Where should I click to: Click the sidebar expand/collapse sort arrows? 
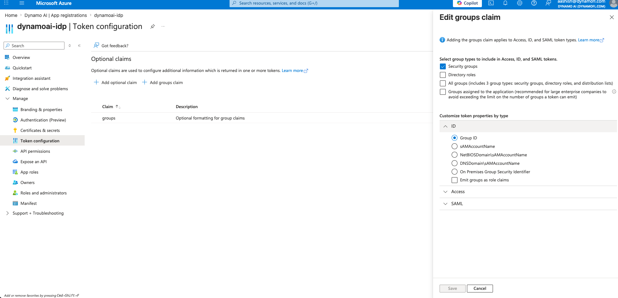[x=70, y=46]
